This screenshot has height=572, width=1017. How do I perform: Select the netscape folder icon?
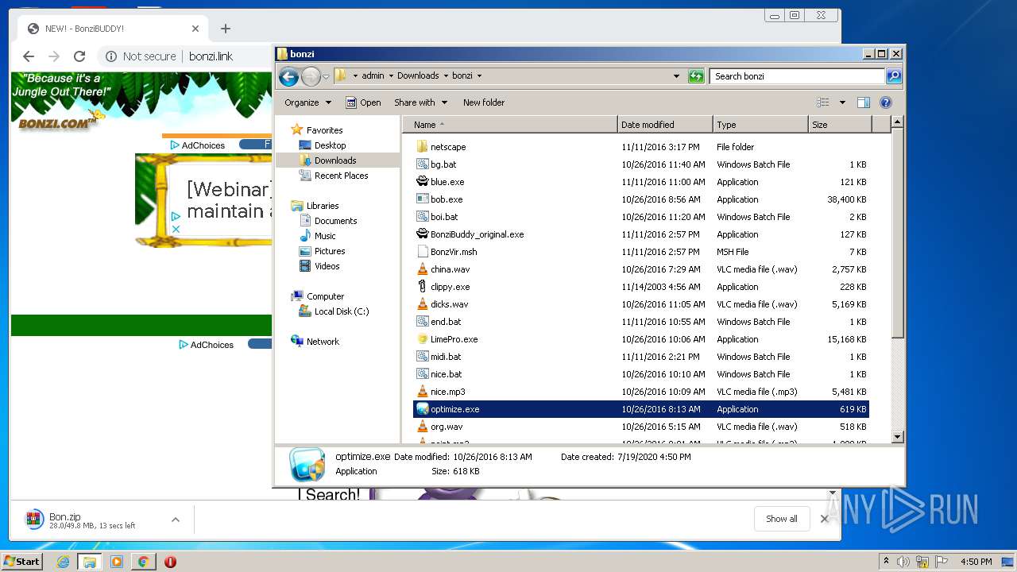pyautogui.click(x=423, y=147)
